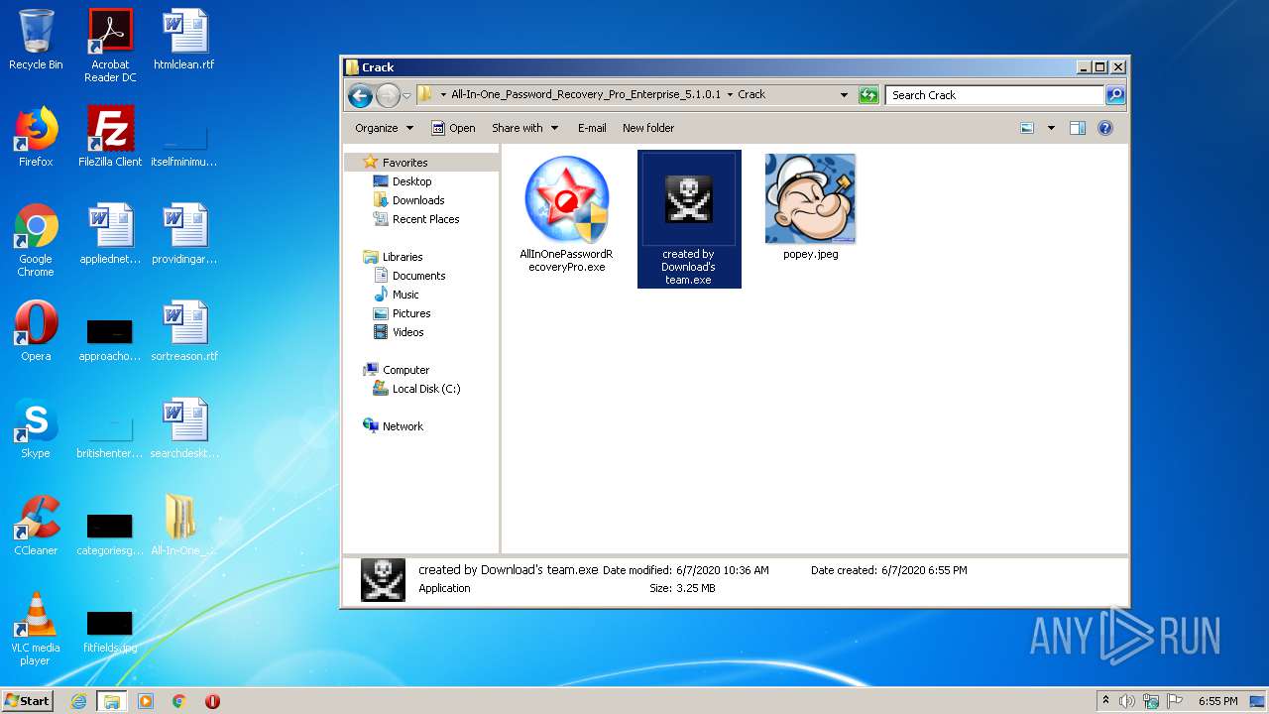Select the Opera desktop shortcut
1269x714 pixels.
tap(36, 330)
